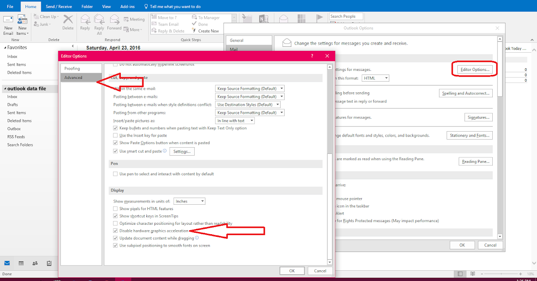Screen dimensions: 537x281
Task: Select General category in Outlook Options
Action: pyautogui.click(x=249, y=41)
